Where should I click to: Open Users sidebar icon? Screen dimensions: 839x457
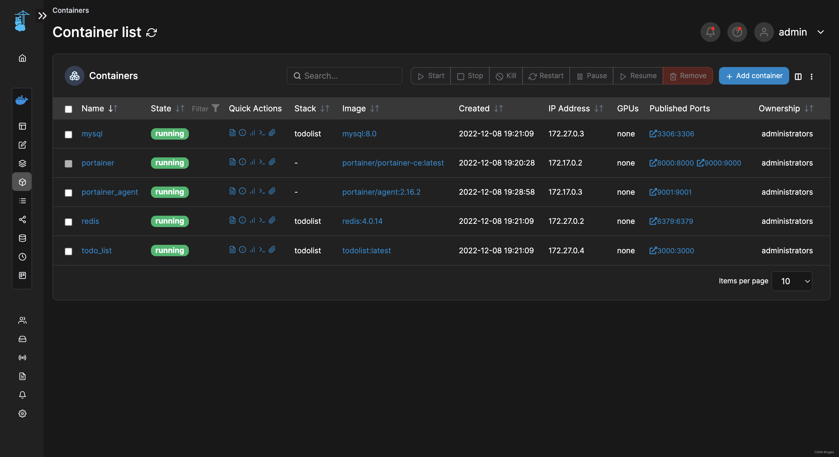tap(22, 321)
